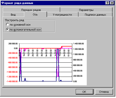Click the 1 400 000.00 secondary axis label

pos(78,44)
